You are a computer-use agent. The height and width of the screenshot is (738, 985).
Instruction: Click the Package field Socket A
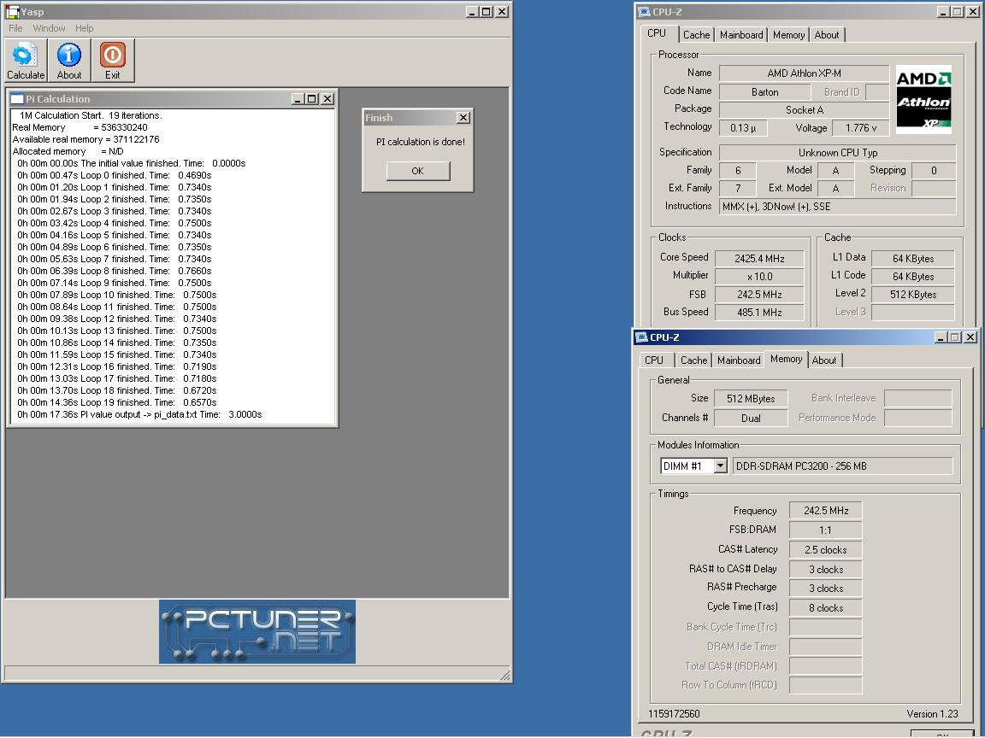[804, 110]
